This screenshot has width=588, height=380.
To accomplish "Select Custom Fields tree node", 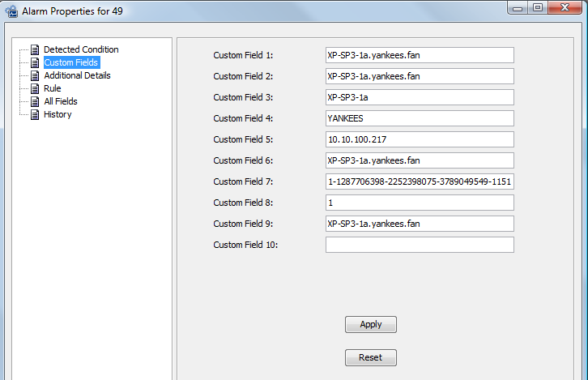I will coord(71,62).
